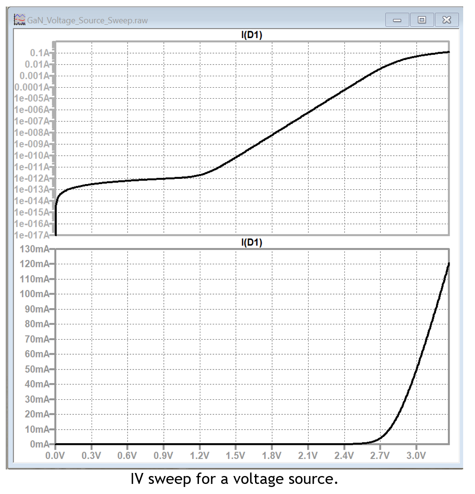Click the 40mA axis label

tap(37, 384)
